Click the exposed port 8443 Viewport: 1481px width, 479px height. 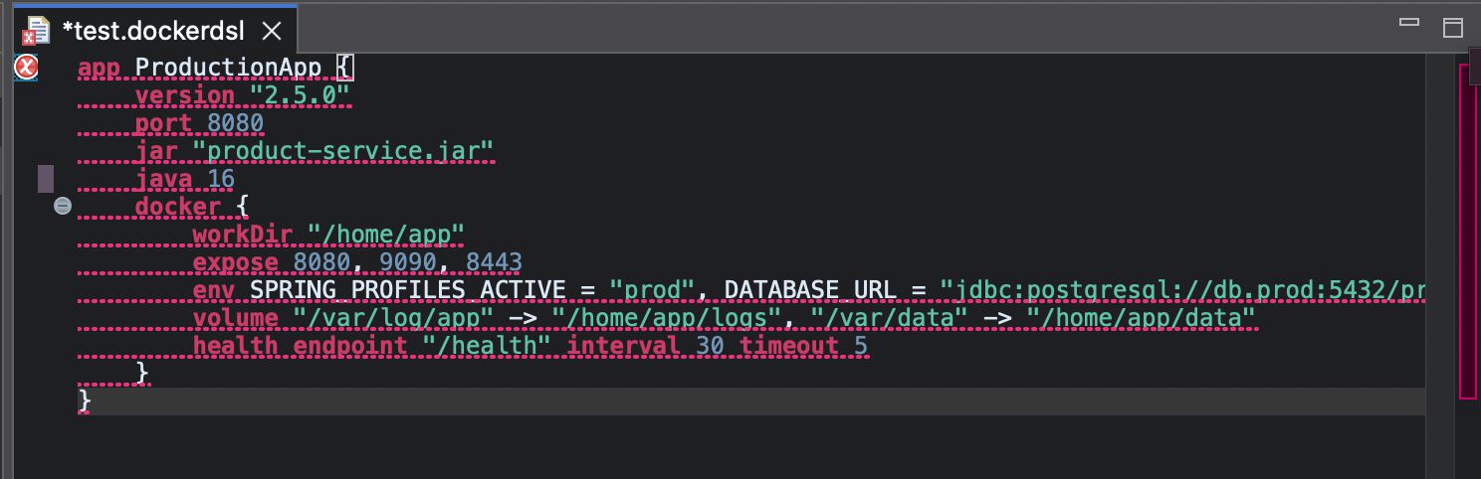(x=494, y=262)
